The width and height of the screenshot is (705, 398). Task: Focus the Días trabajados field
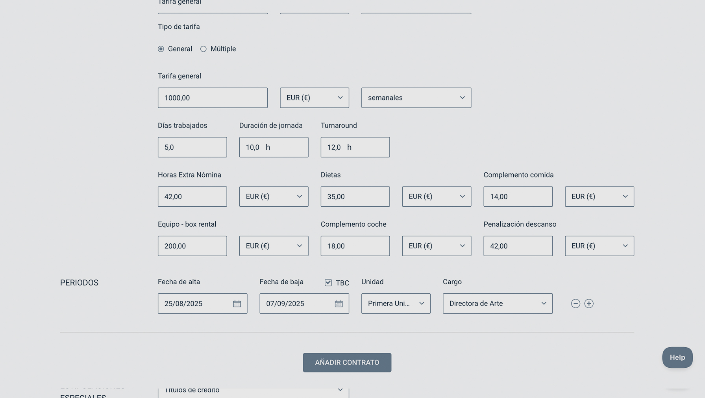(192, 147)
